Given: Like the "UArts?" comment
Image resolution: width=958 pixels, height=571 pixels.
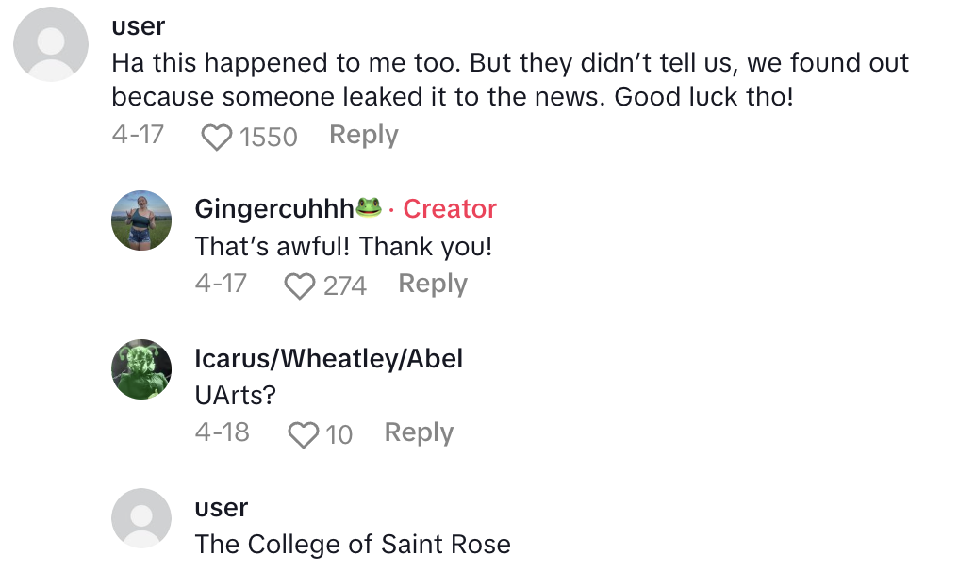Looking at the screenshot, I should pyautogui.click(x=303, y=434).
